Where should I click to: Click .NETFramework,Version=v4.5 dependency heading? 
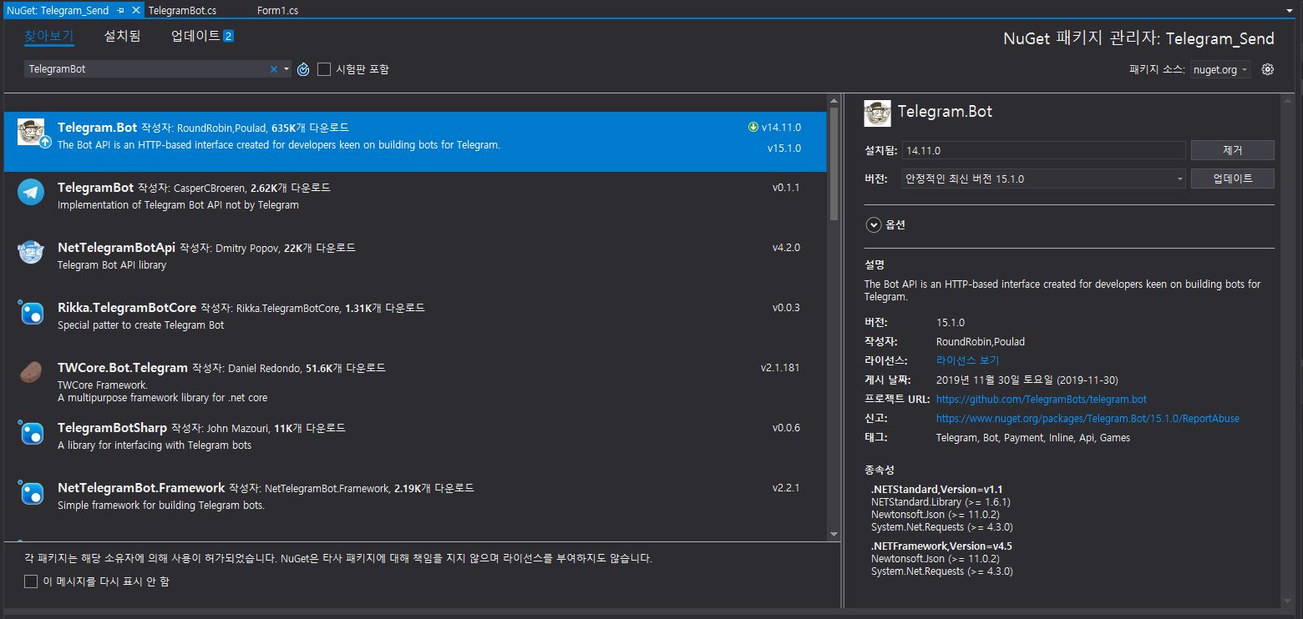tap(941, 546)
